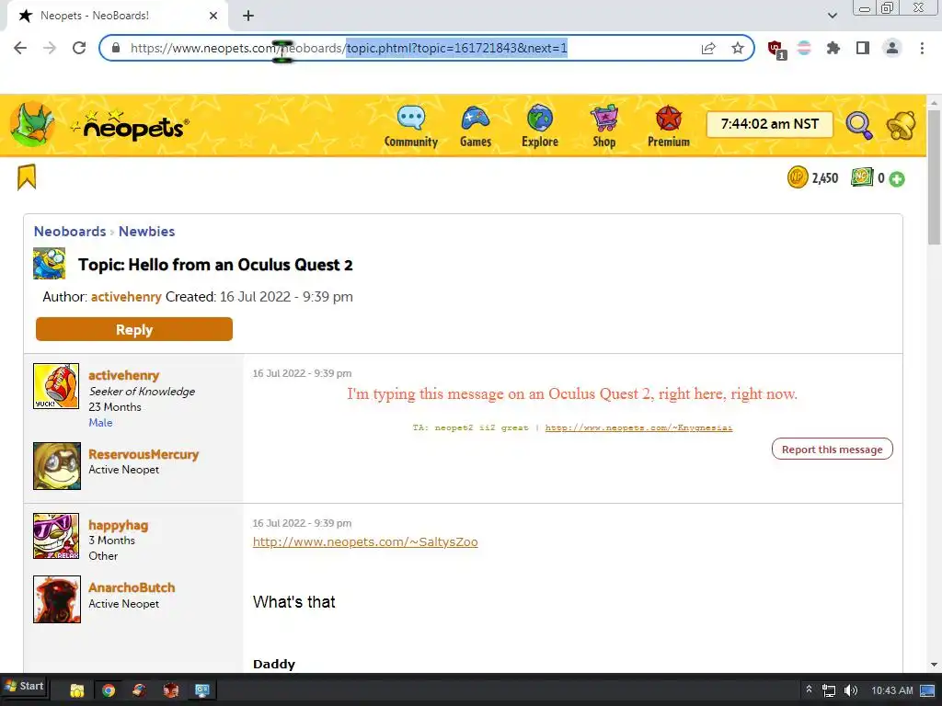Click the browser forward arrow
The height and width of the screenshot is (706, 942).
pyautogui.click(x=50, y=48)
